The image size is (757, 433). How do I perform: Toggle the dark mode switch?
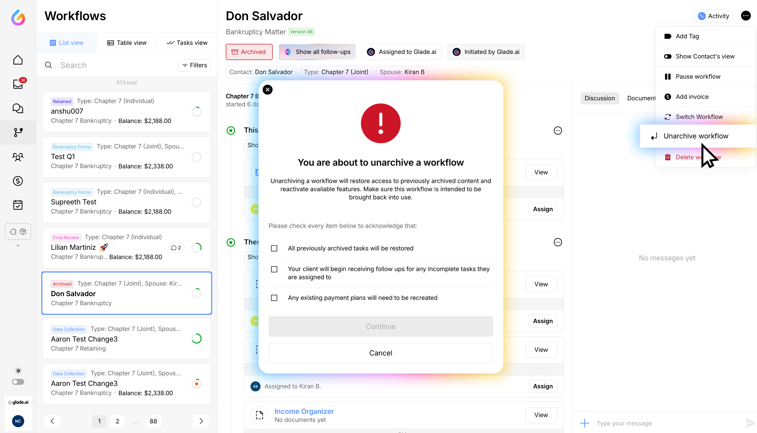[x=18, y=382]
